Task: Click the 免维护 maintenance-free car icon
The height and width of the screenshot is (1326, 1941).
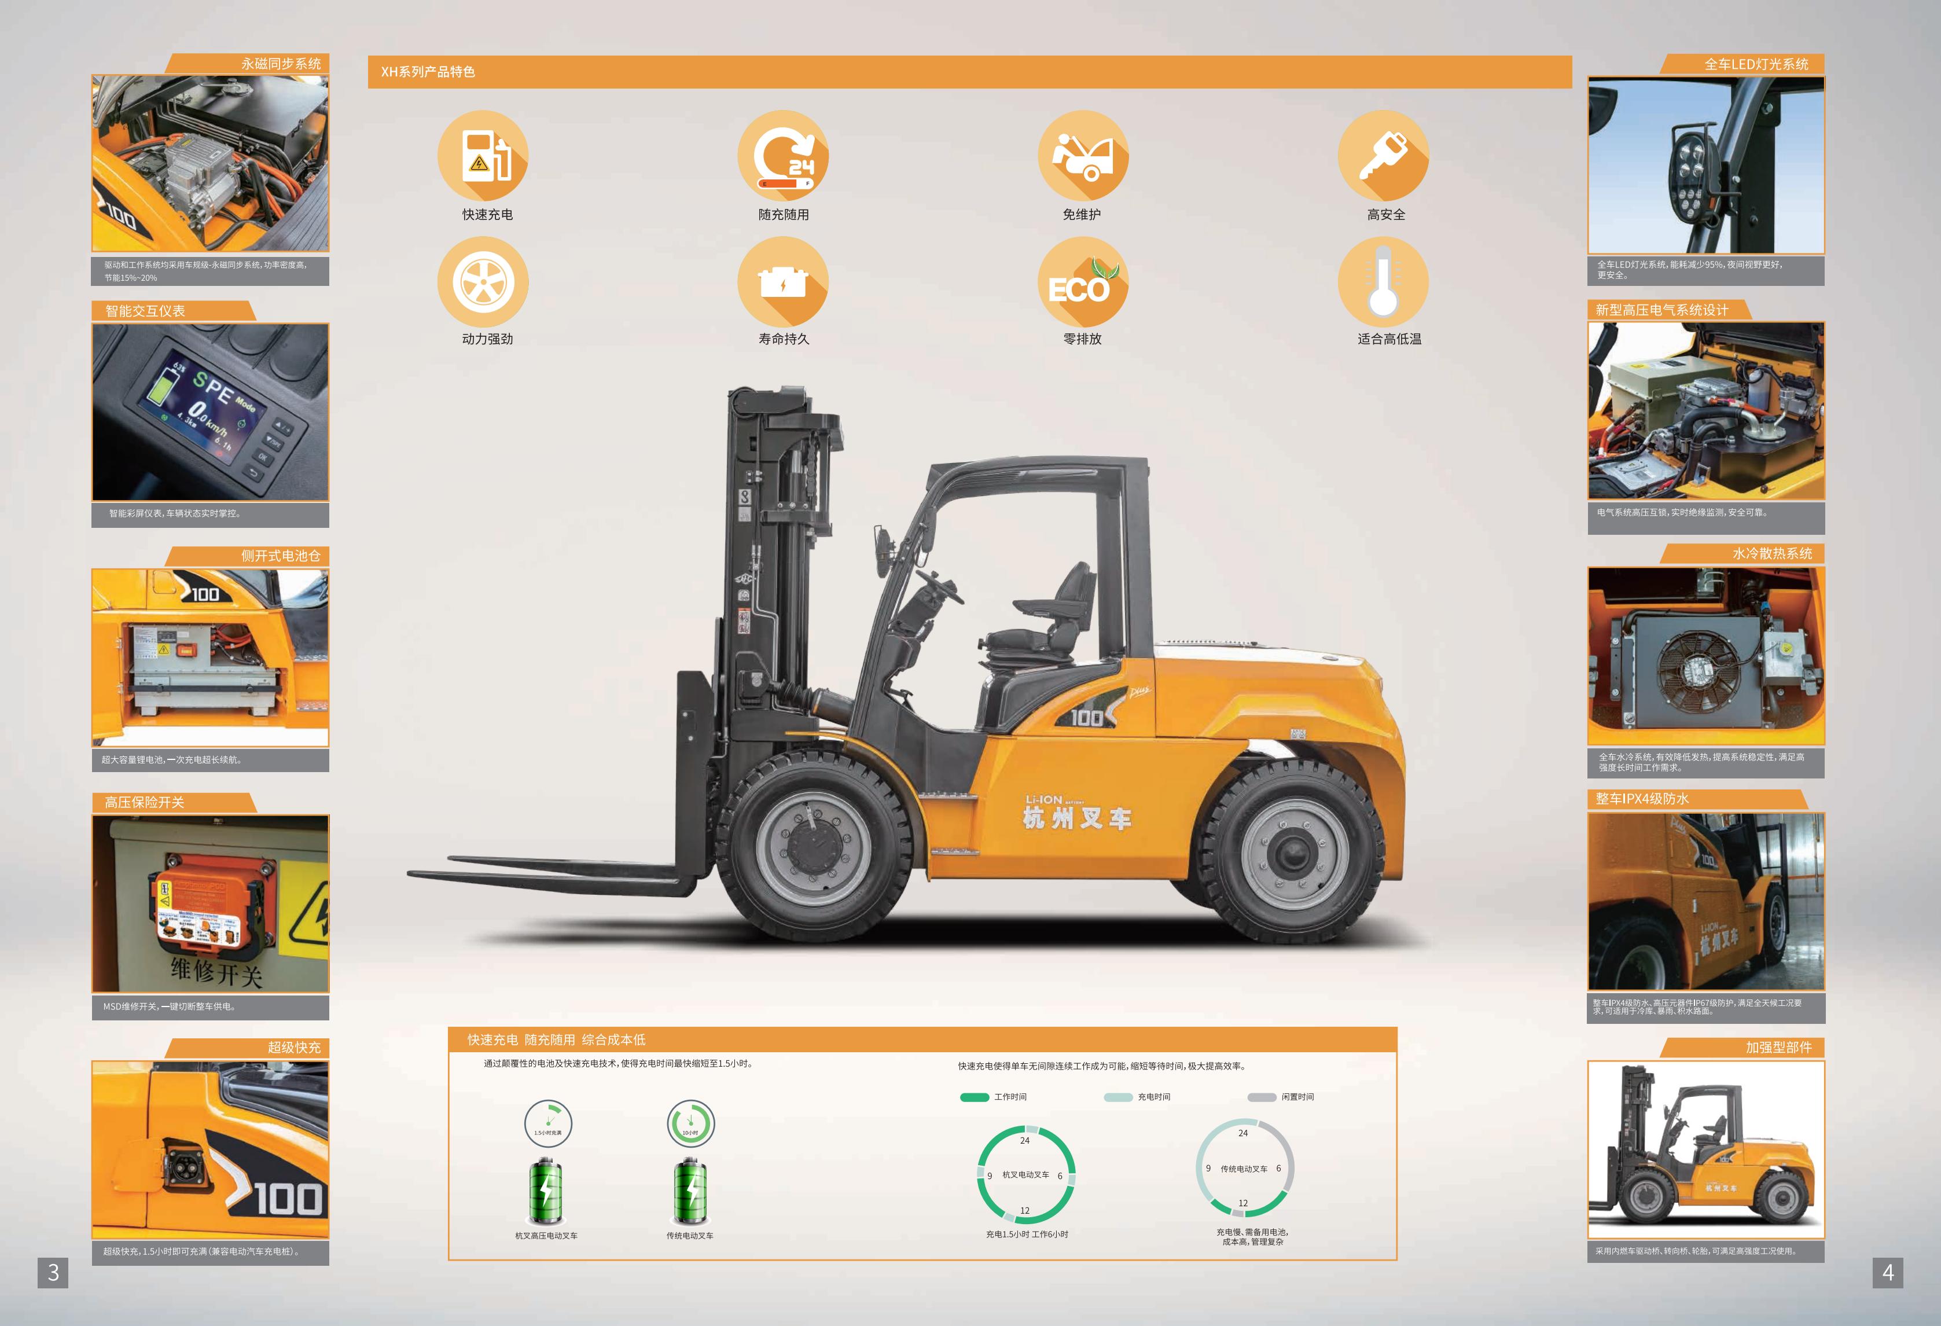Action: coord(1082,156)
